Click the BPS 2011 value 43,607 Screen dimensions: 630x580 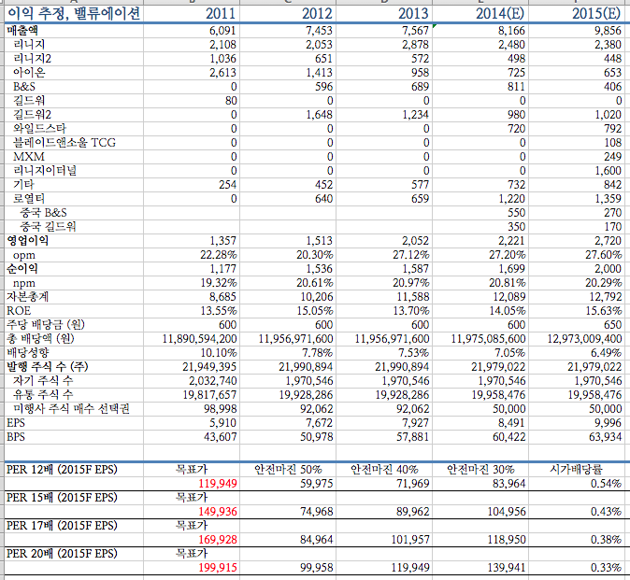coord(221,437)
